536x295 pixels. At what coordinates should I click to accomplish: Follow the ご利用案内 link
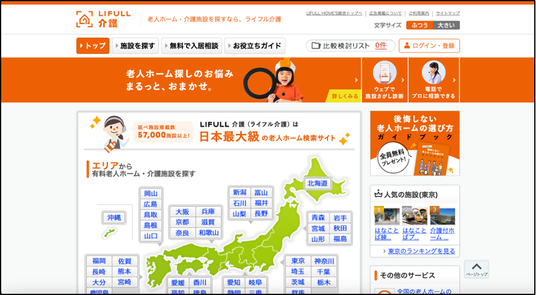(x=419, y=14)
